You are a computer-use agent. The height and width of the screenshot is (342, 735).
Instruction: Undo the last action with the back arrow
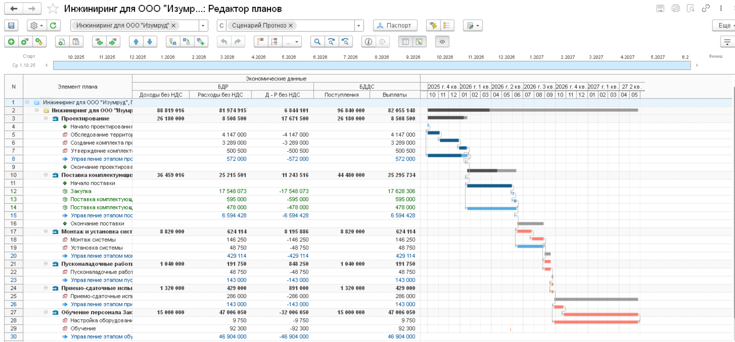pyautogui.click(x=224, y=42)
